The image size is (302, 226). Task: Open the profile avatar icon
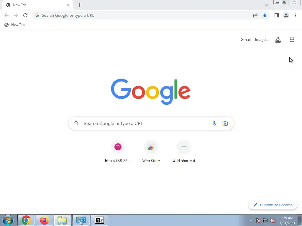click(x=286, y=15)
